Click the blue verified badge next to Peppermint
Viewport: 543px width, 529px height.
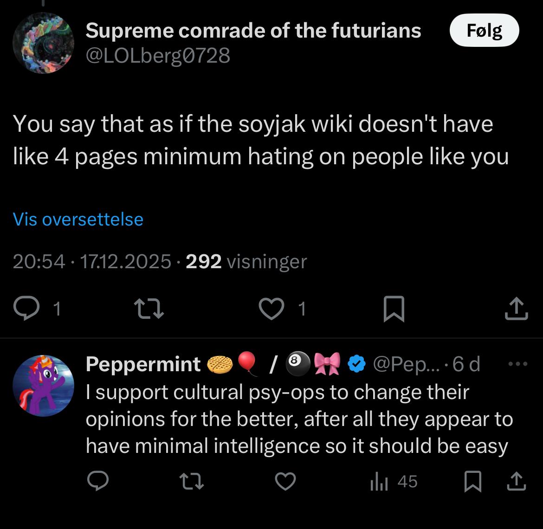[x=356, y=364]
